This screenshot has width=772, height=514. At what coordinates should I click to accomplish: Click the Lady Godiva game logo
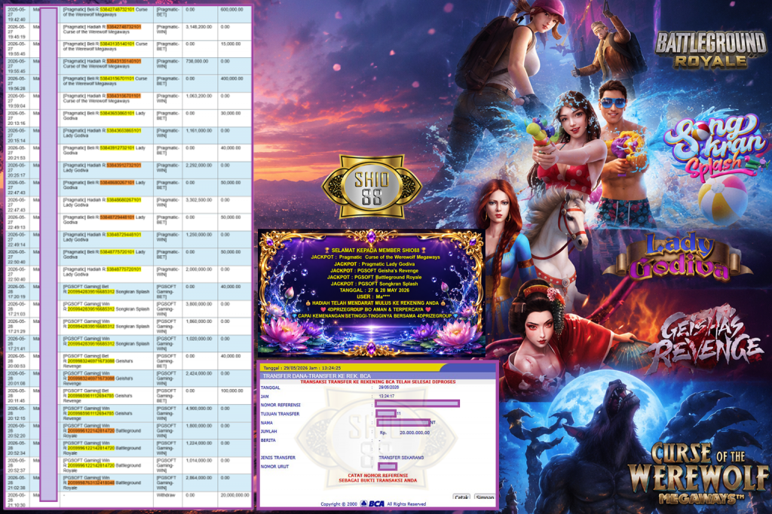point(679,257)
